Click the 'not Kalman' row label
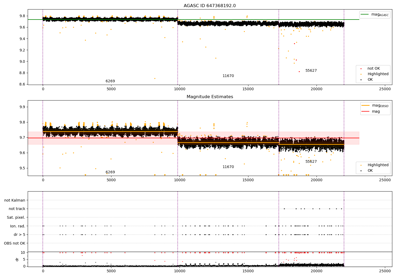This screenshot has width=396, height=277. point(15,200)
